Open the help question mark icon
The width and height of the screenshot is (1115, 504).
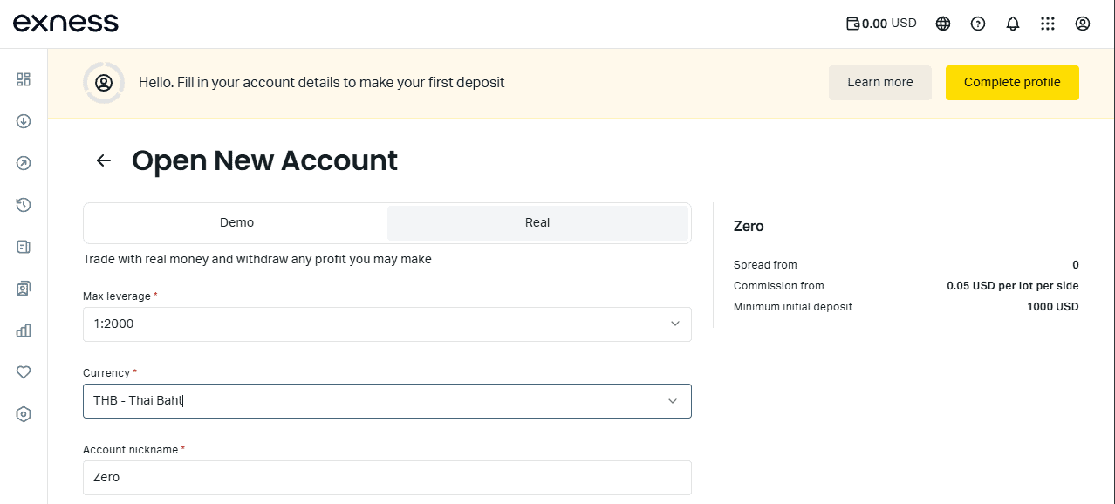coord(978,24)
